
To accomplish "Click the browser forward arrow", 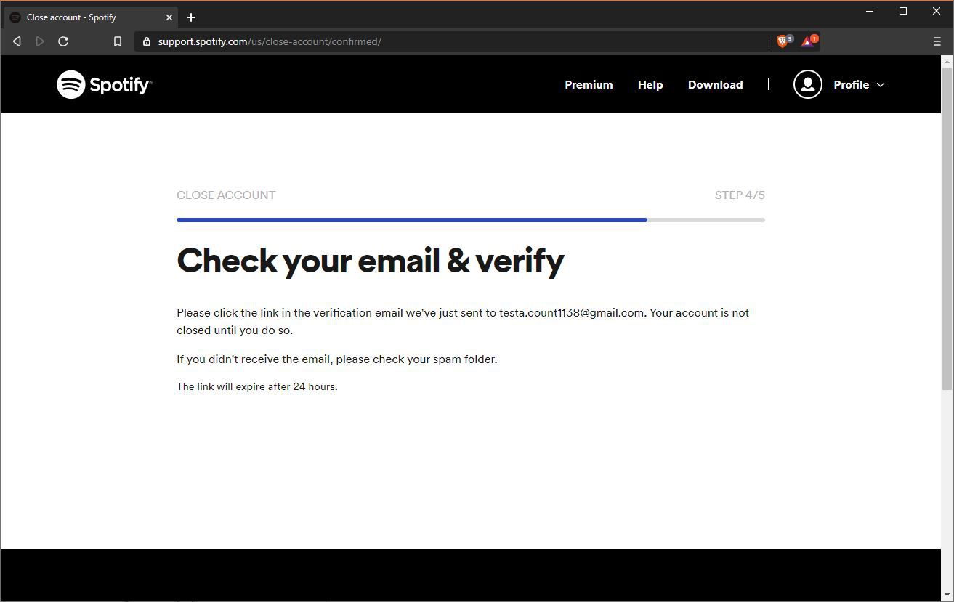I will pyautogui.click(x=40, y=41).
